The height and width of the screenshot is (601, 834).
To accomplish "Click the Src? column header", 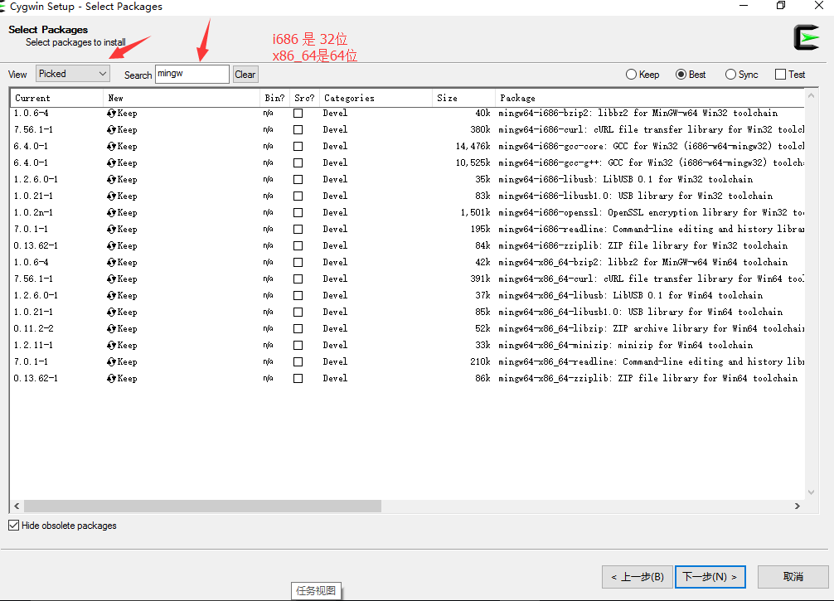I will click(x=304, y=98).
